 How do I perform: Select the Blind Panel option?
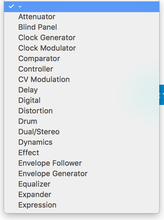coord(82,27)
